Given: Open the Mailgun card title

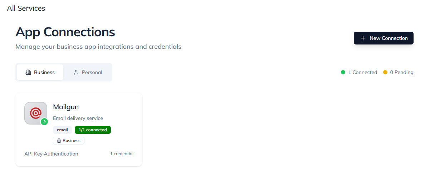Looking at the screenshot, I should (x=66, y=107).
